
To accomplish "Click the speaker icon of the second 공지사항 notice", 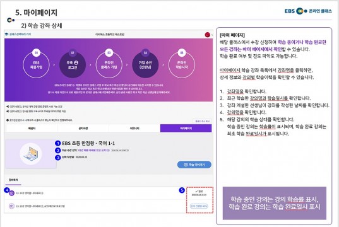I will coord(8,111).
